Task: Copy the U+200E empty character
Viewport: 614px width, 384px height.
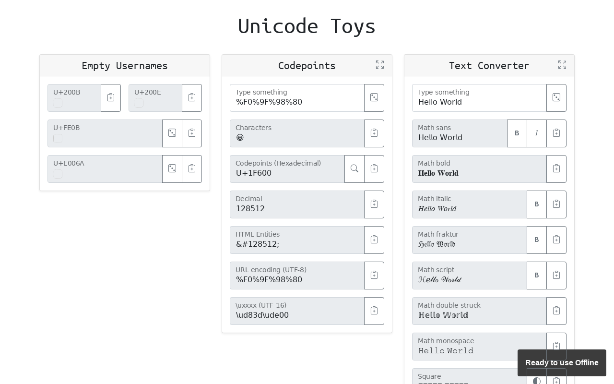Action: 192,98
